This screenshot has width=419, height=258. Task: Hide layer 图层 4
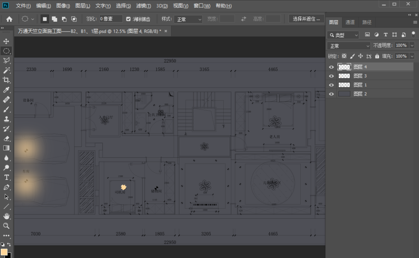point(331,67)
